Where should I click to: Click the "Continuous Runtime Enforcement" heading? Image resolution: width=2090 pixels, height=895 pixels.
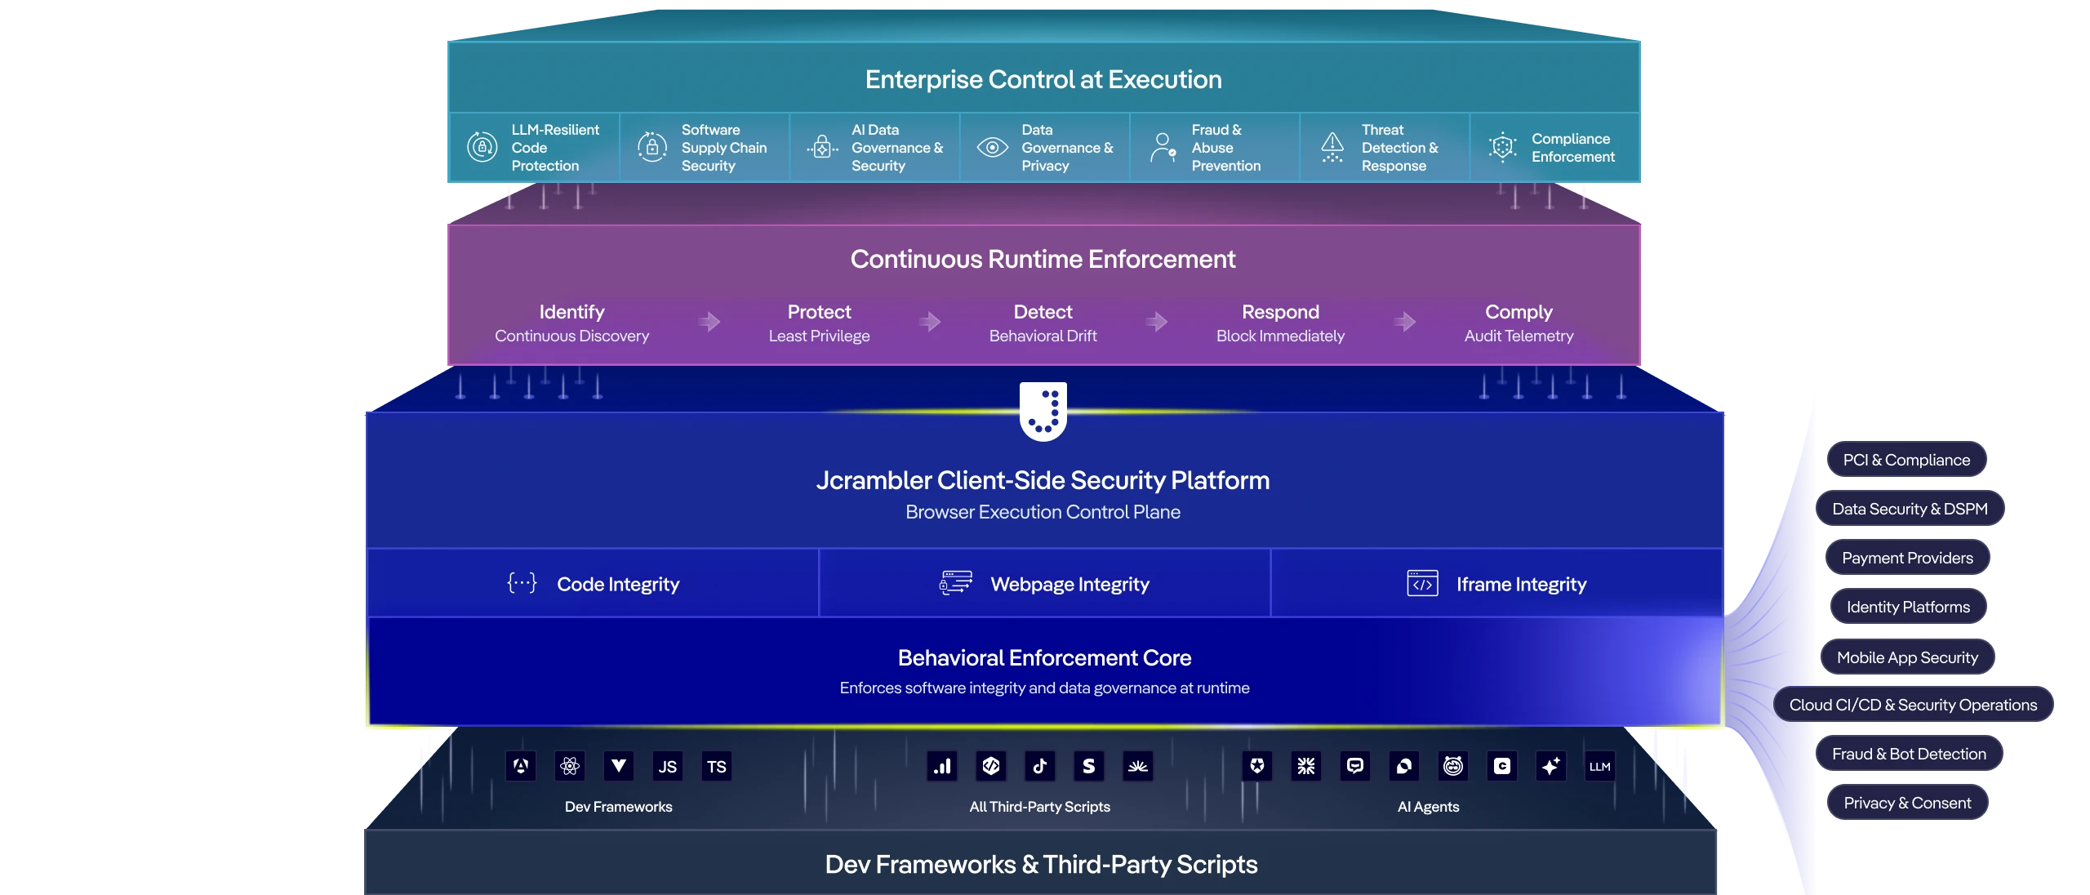click(x=1043, y=259)
